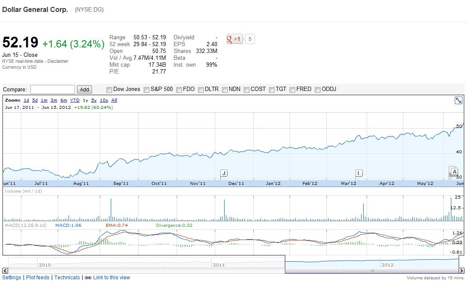Click the Feb'12 label on the chart axis
The width and height of the screenshot is (468, 281).
pyautogui.click(x=310, y=183)
